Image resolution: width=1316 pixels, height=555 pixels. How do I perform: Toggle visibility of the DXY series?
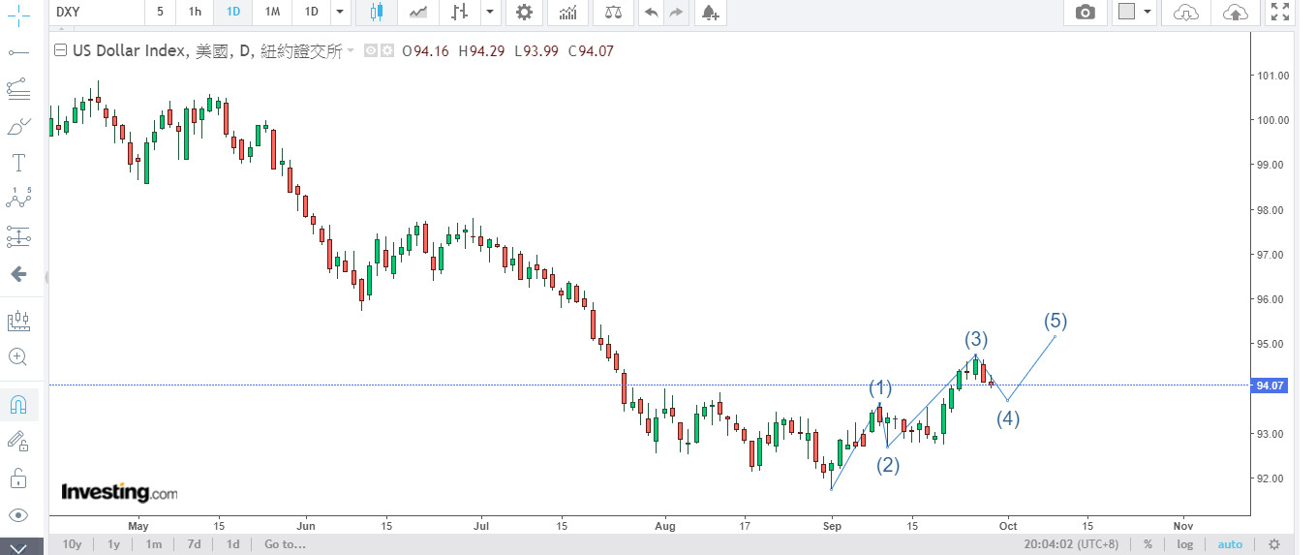[371, 51]
